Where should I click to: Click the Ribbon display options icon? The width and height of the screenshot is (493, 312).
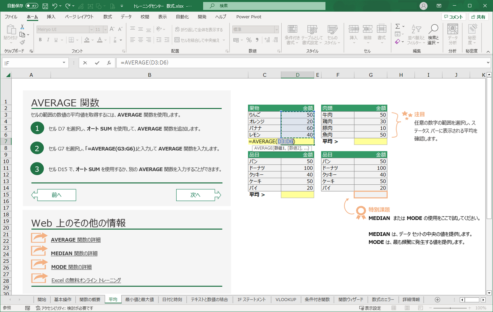(x=439, y=6)
